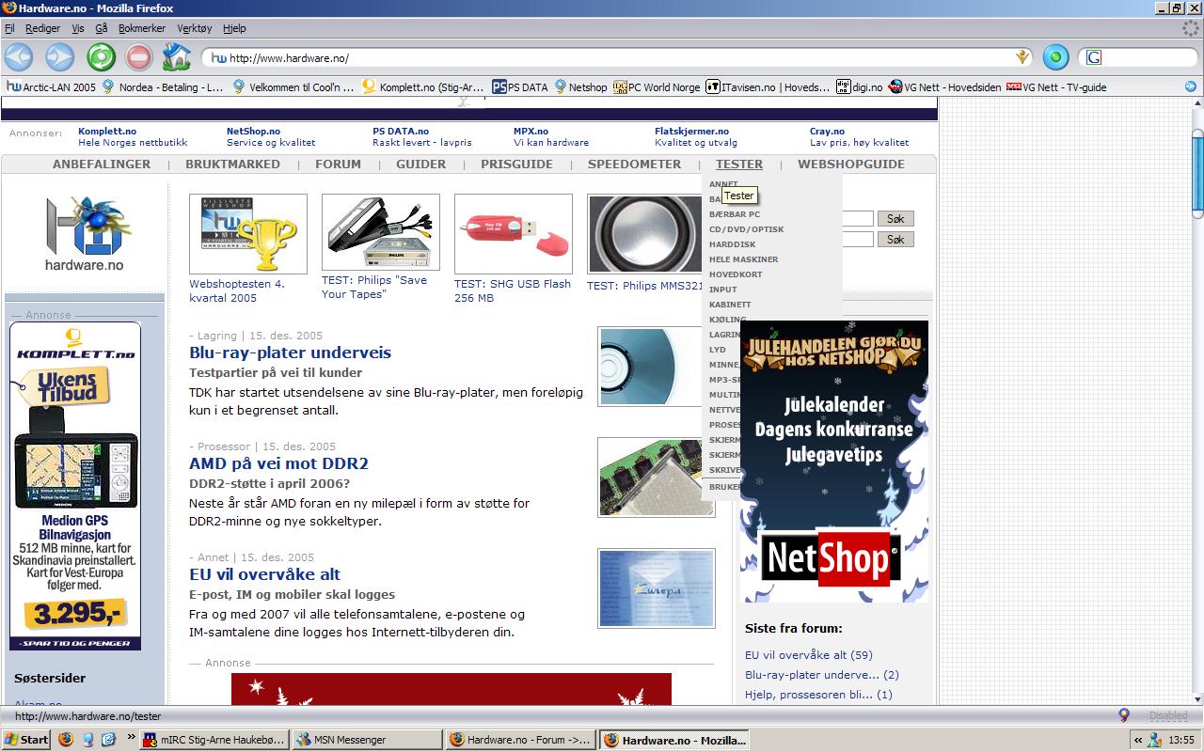Open Velkommen til Cool'n bookmark
The image size is (1204, 752).
[293, 86]
